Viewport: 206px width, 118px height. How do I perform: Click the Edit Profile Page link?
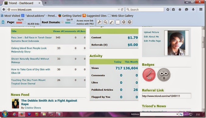[x=152, y=41]
